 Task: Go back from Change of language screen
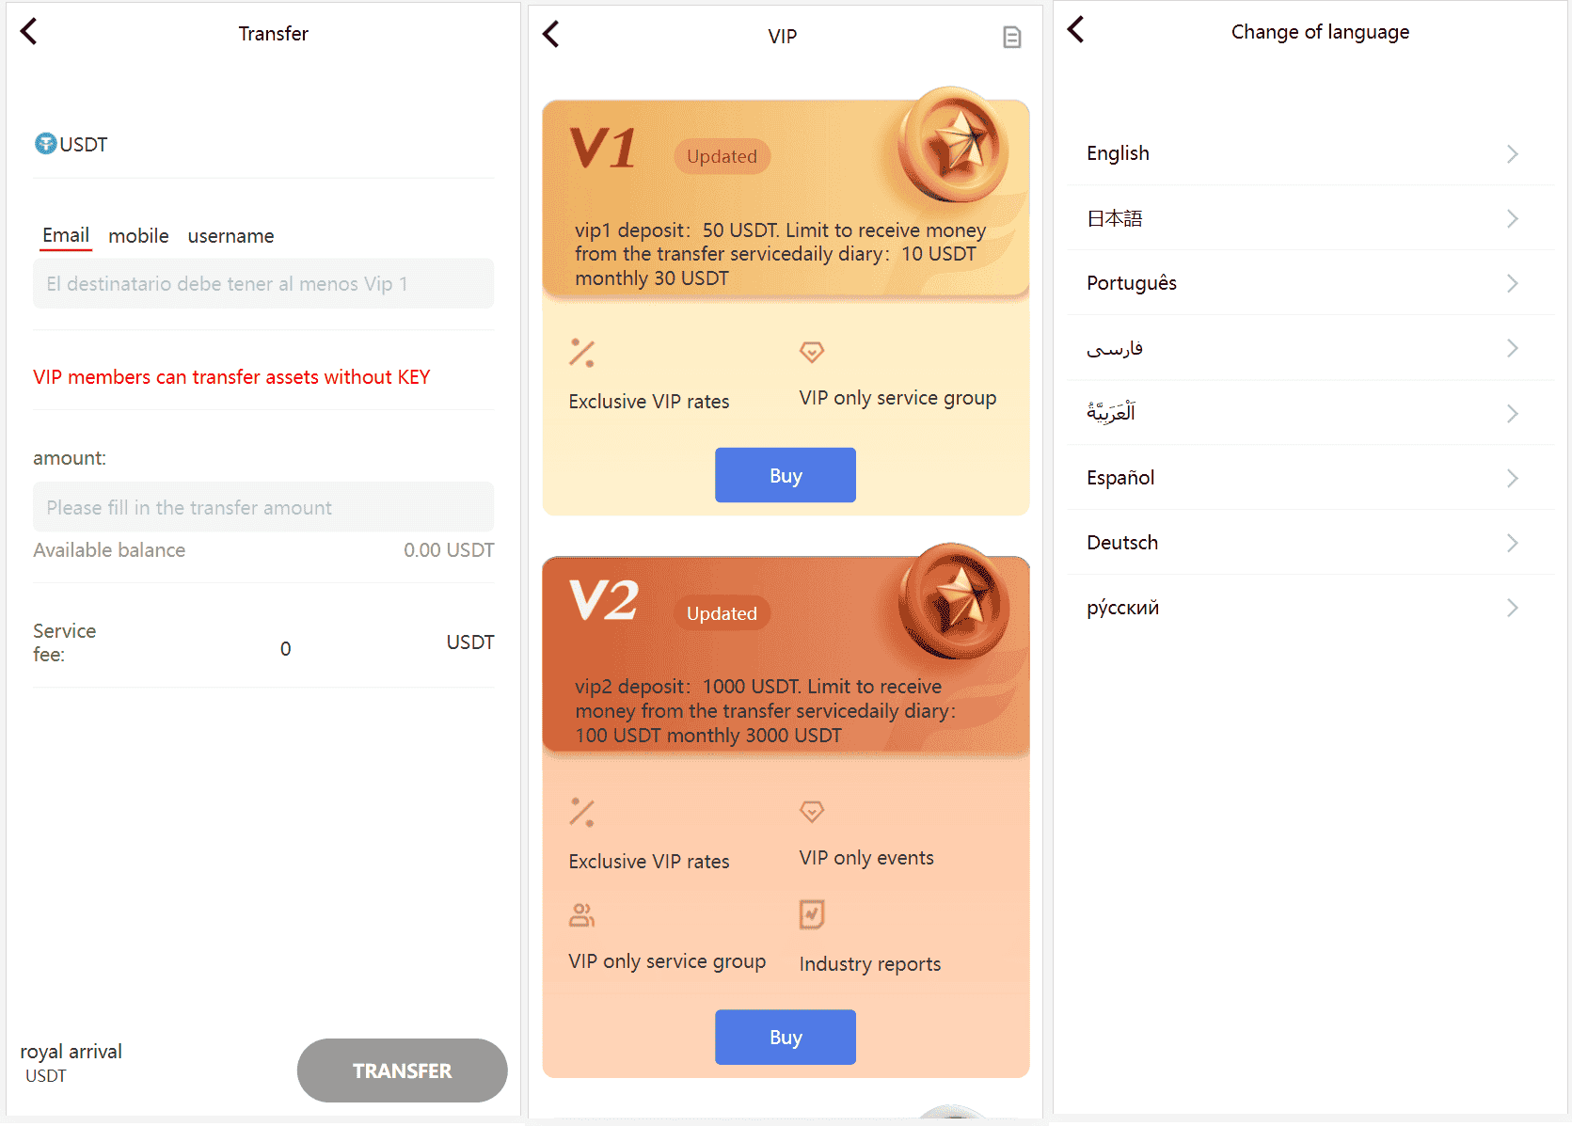(1076, 30)
